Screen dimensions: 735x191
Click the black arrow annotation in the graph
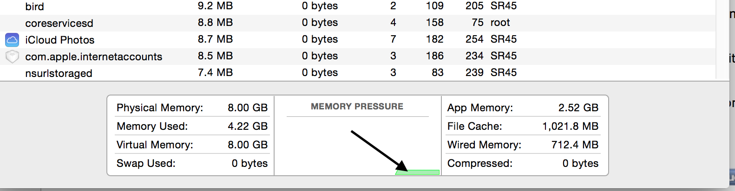click(379, 151)
